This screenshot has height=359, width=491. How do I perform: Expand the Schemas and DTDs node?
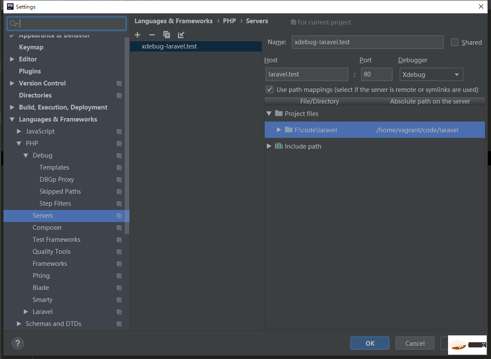click(19, 324)
